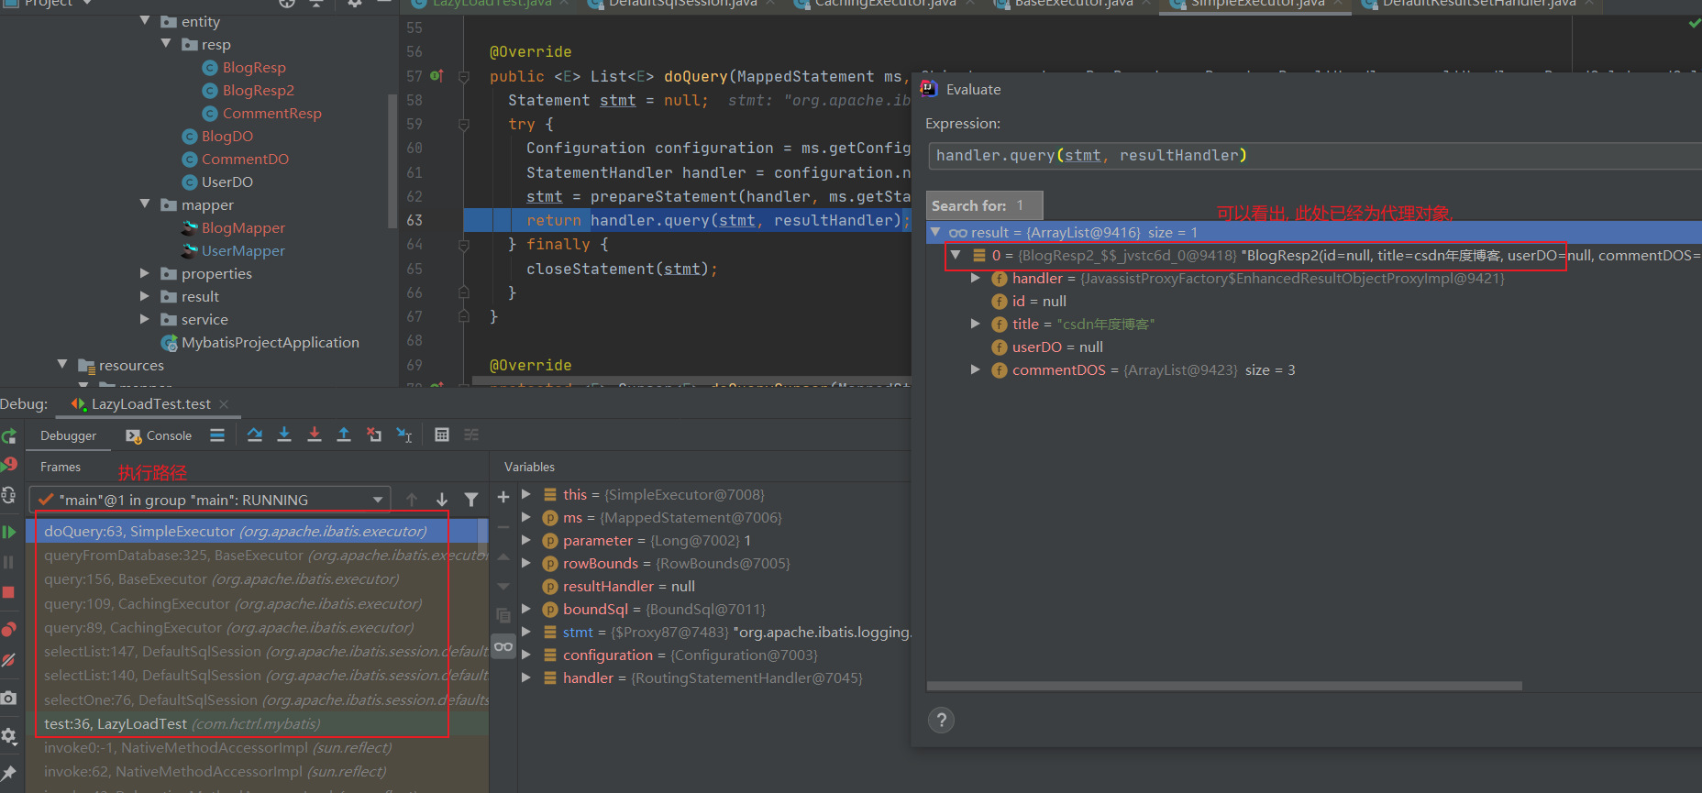Image resolution: width=1702 pixels, height=793 pixels.
Task: Select the LazyLoadTest.test debug tab
Action: coord(150,404)
